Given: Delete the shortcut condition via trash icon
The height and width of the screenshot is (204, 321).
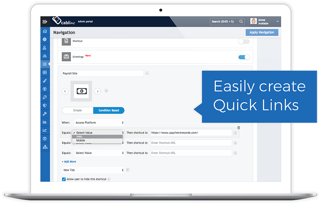Looking at the screenshot, I should point(239,127).
